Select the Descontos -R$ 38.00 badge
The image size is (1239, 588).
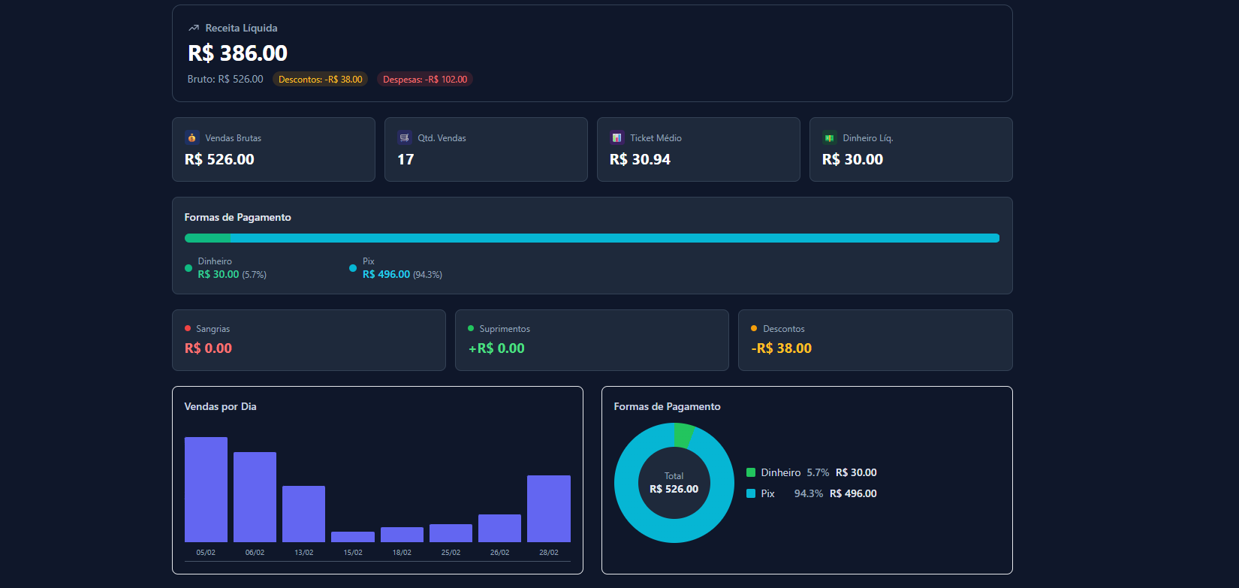pyautogui.click(x=320, y=80)
